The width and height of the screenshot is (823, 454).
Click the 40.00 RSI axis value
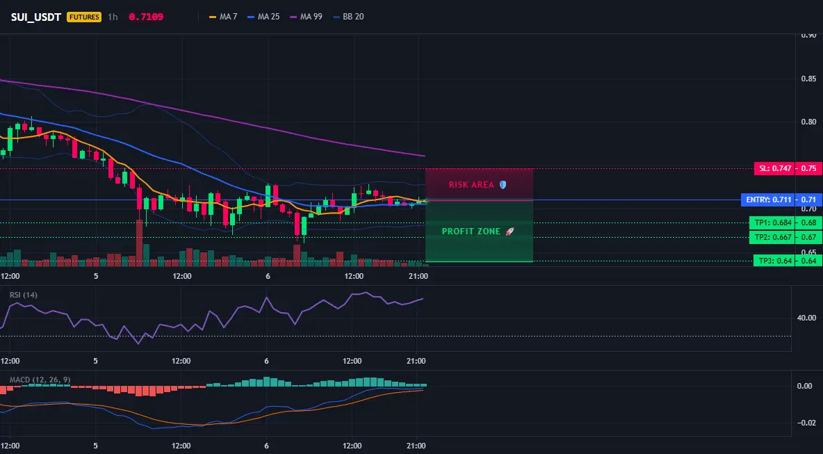click(806, 318)
